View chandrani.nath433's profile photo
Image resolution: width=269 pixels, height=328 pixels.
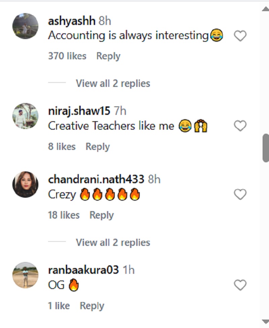(x=25, y=185)
